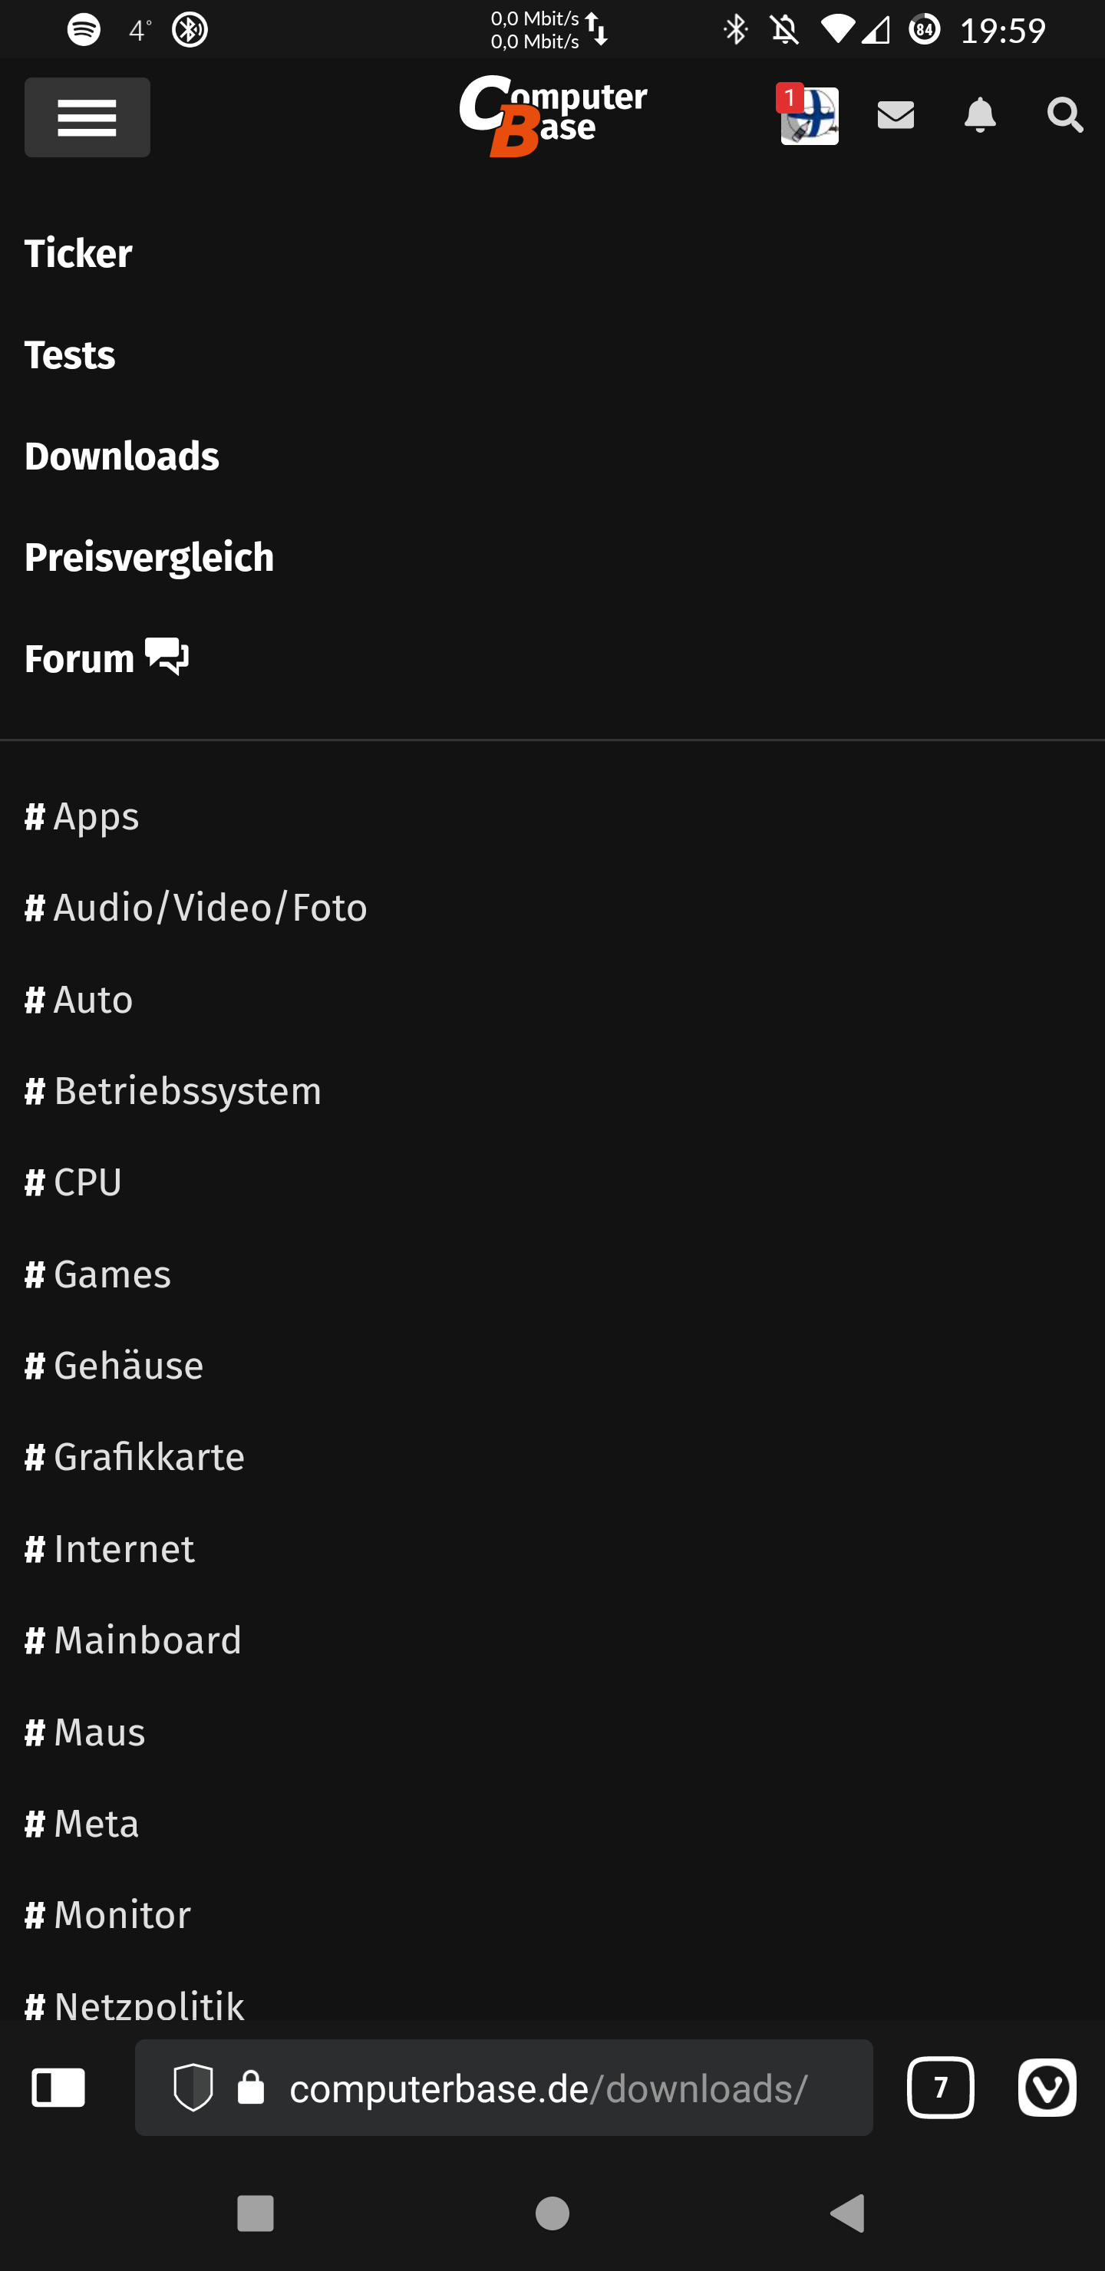Open the Preisvergleich menu entry

pyautogui.click(x=149, y=558)
